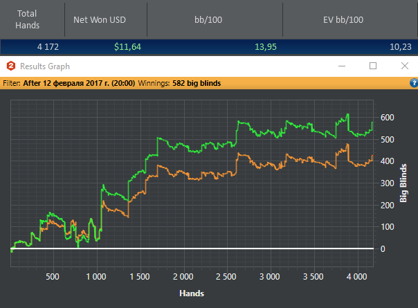Click the 0 value on vertical axis
The height and width of the screenshot is (308, 418).
pyautogui.click(x=383, y=249)
